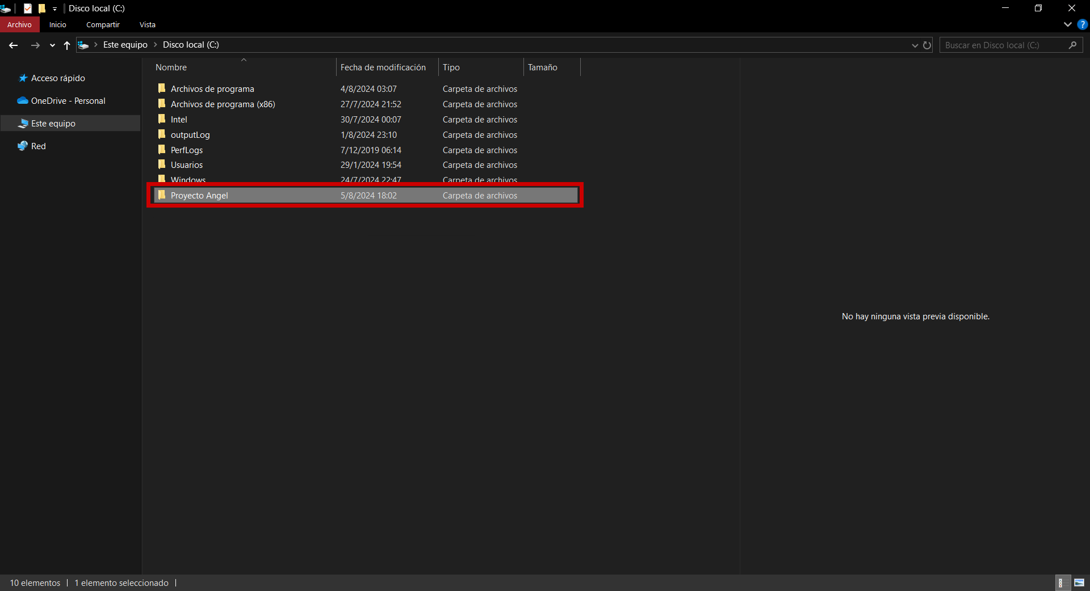
Task: Open the blue Help question mark
Action: 1083,25
